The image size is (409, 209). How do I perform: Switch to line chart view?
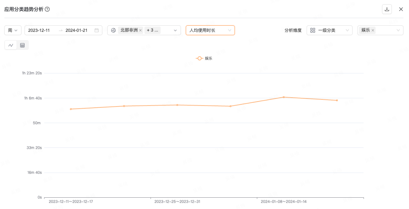[11, 45]
